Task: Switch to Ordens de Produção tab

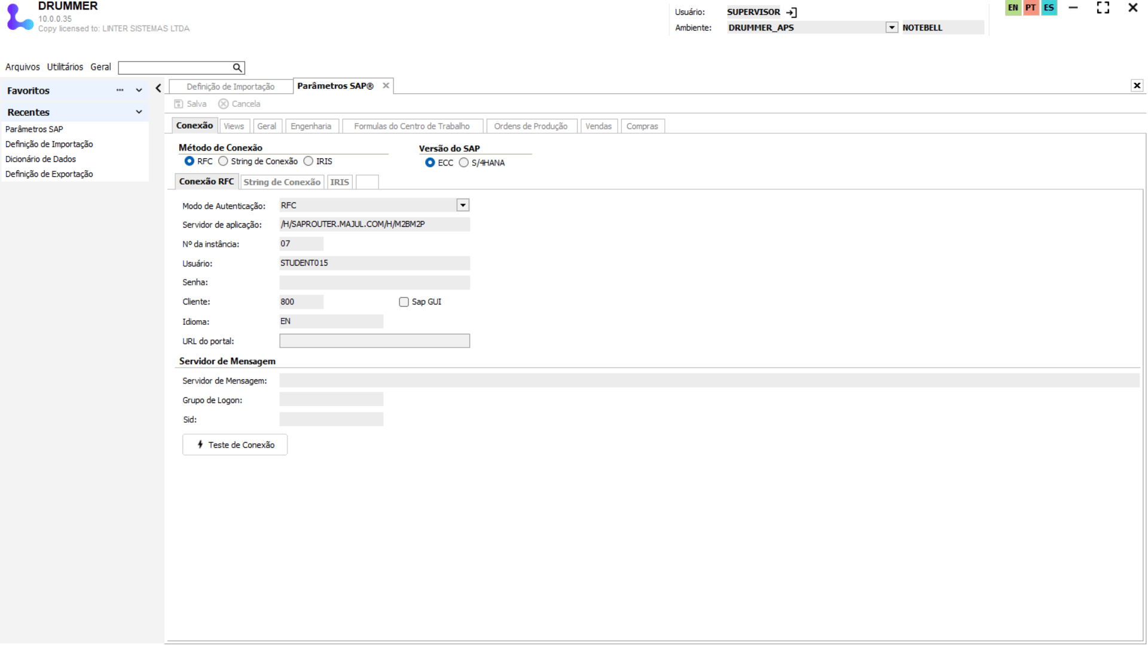Action: pyautogui.click(x=530, y=126)
